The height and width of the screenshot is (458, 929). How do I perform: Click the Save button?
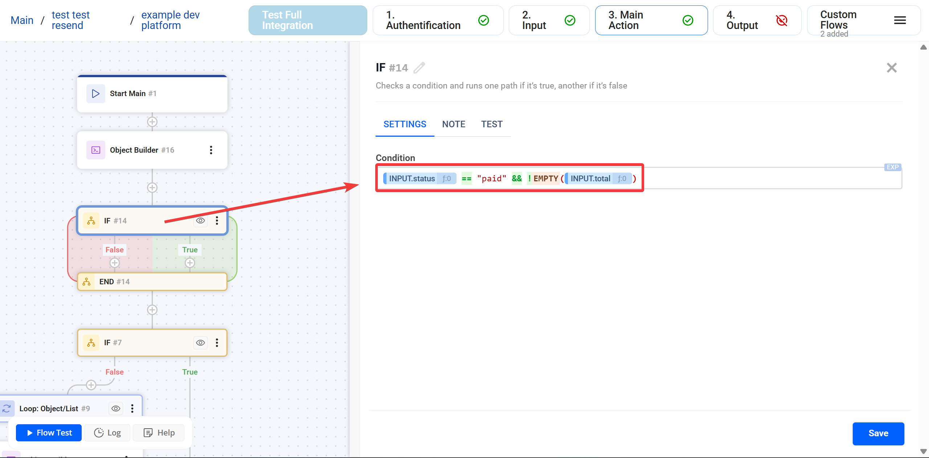click(878, 433)
